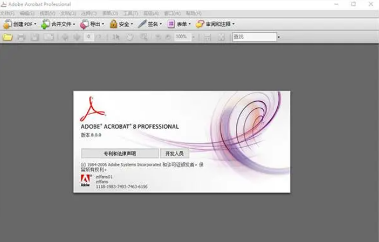
Task: Open the yellow folder Open File icon
Action: [x=8, y=37]
